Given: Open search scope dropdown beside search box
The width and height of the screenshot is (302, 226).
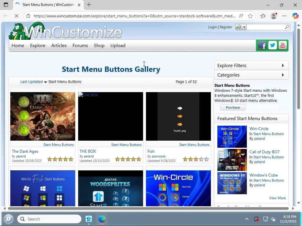Looking at the screenshot, I should click(241, 27).
